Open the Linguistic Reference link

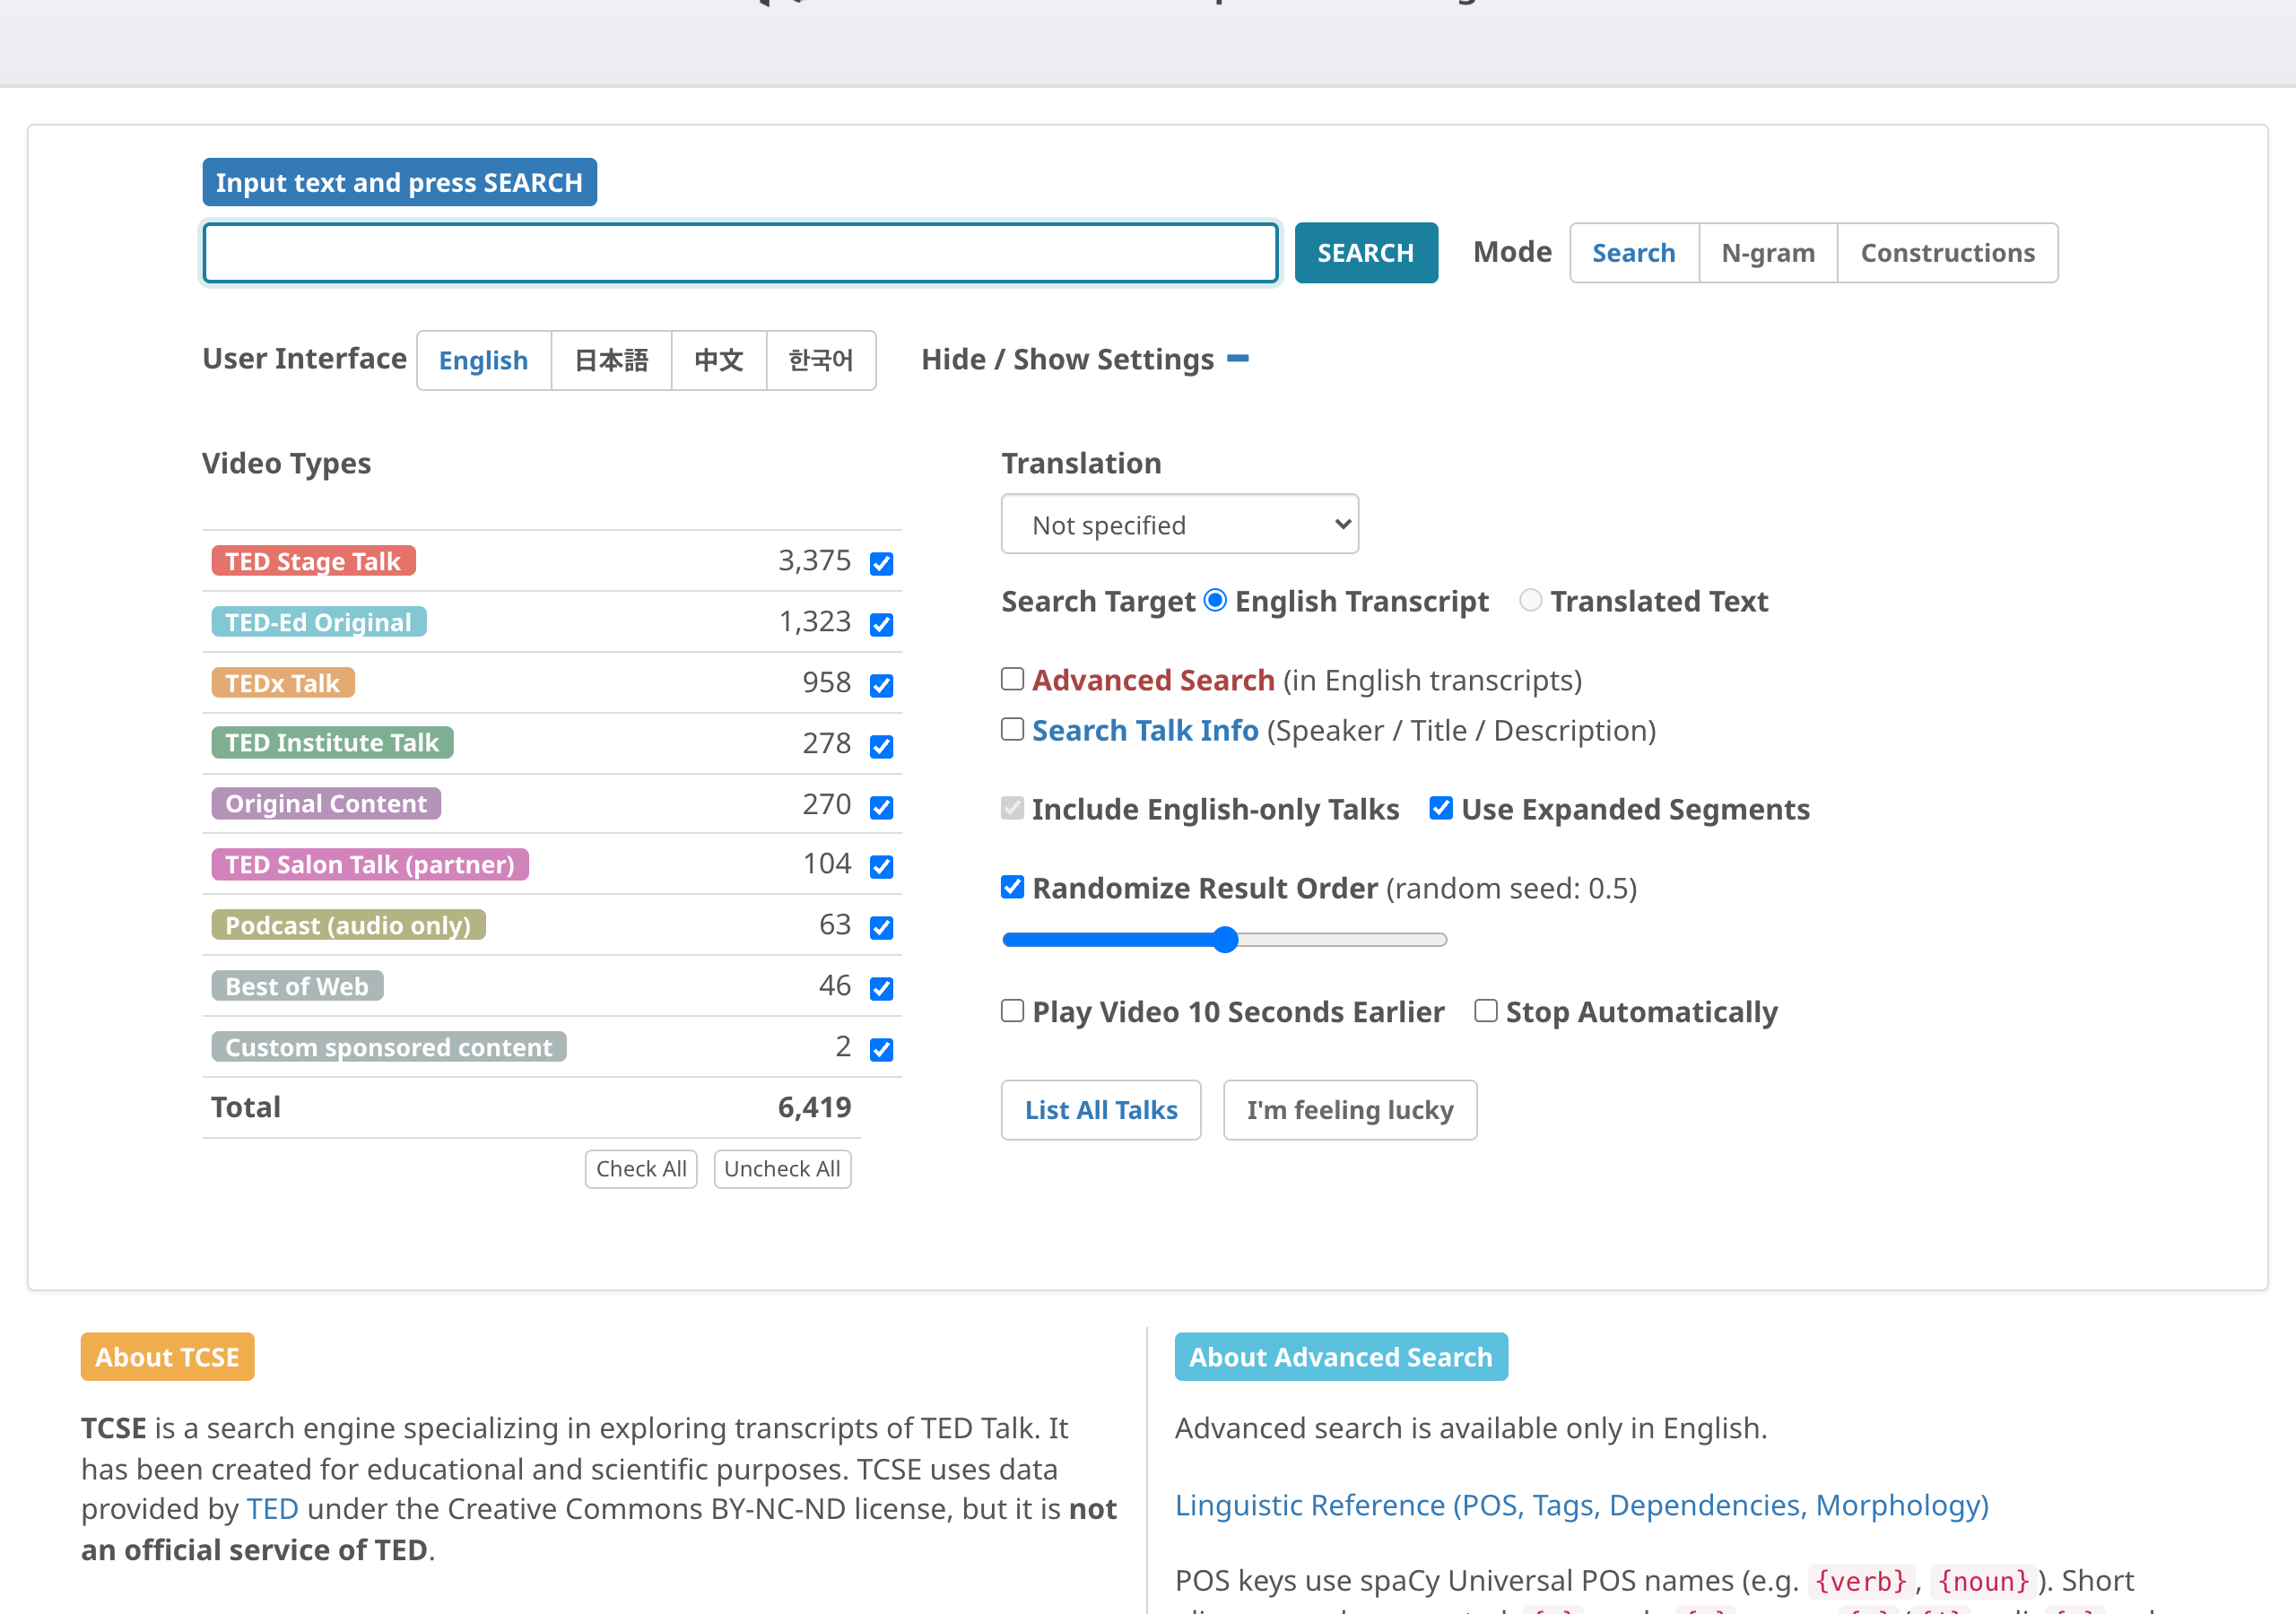[1581, 1505]
